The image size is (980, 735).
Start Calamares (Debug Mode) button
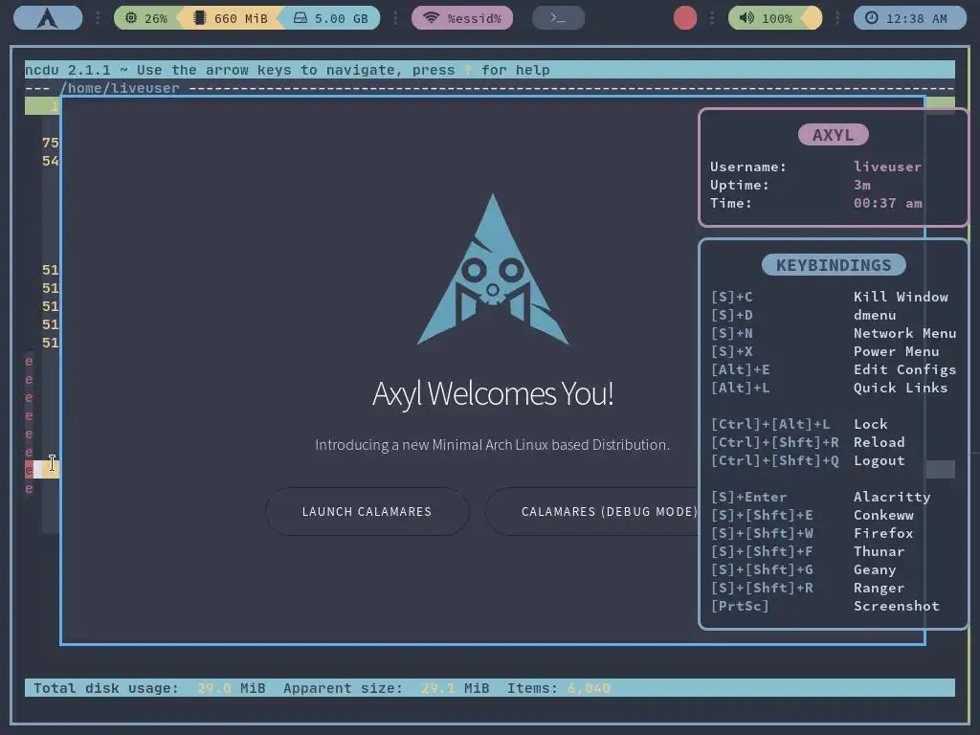593,511
